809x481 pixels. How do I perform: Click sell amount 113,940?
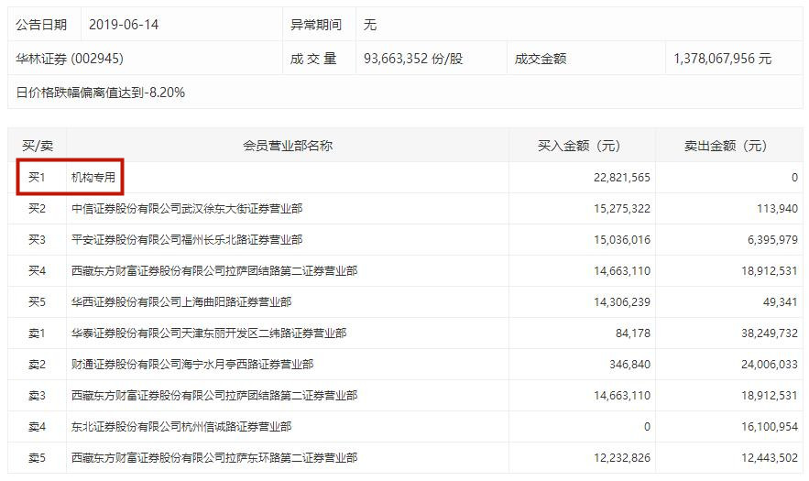click(777, 209)
